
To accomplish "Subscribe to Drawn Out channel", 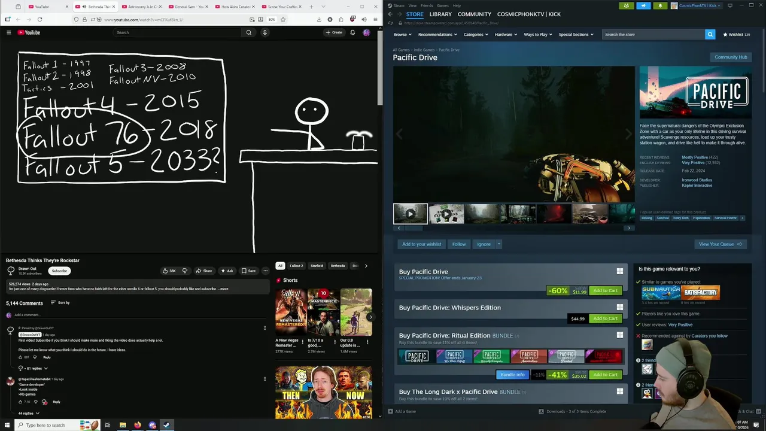I will pos(59,271).
